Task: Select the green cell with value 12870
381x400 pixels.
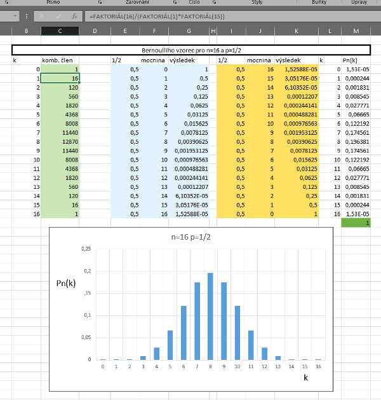Action: pyautogui.click(x=60, y=142)
